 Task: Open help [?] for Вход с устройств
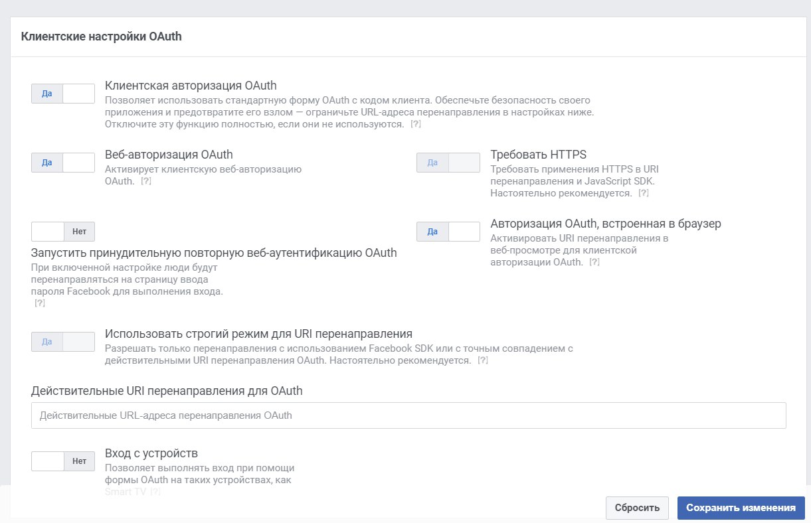point(155,492)
